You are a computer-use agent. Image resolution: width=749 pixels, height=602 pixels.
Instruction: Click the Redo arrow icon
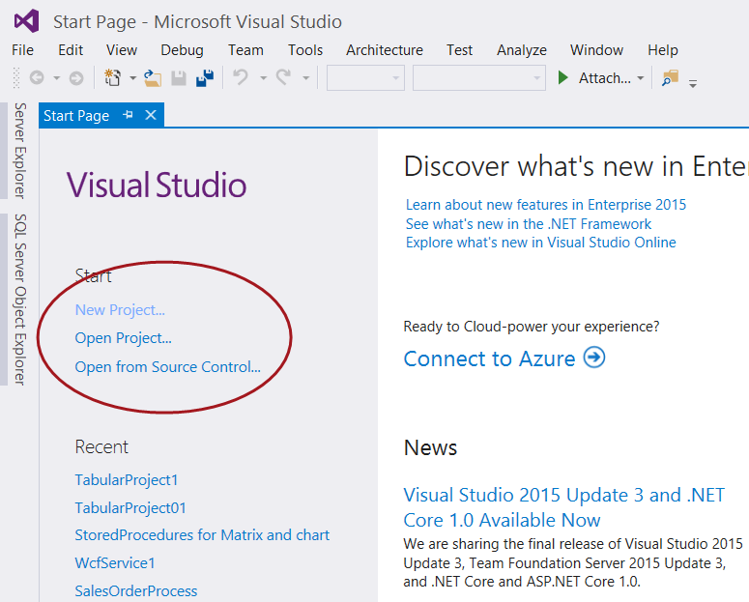click(x=284, y=76)
